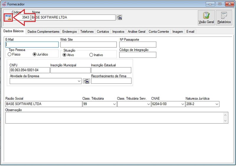Screen dimensions: 236x166
Task: Click the supplier record icon beside Código
Action: [8, 17]
